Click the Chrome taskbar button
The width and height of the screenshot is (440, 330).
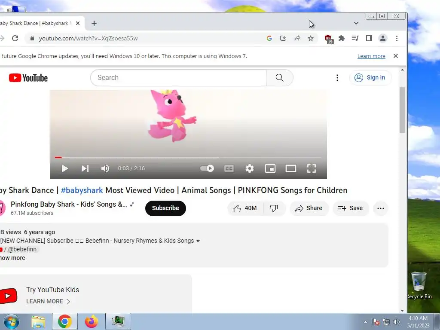point(65,321)
